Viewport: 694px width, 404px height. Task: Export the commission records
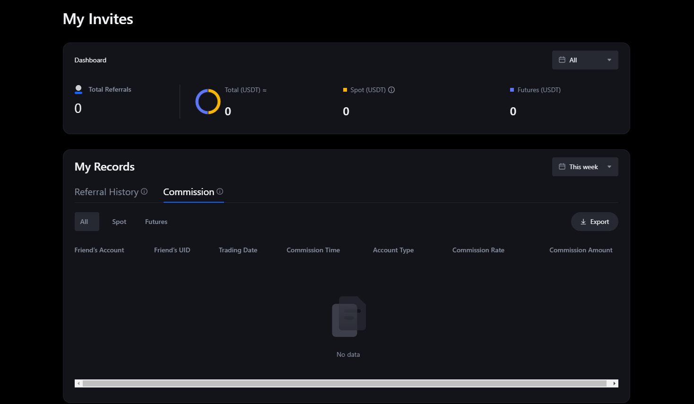tap(594, 222)
